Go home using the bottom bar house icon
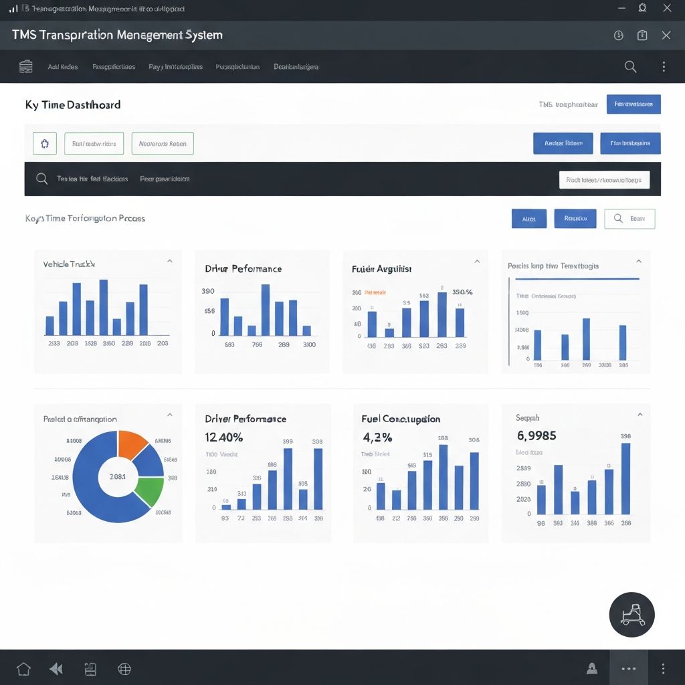Image resolution: width=685 pixels, height=685 pixels. click(23, 668)
